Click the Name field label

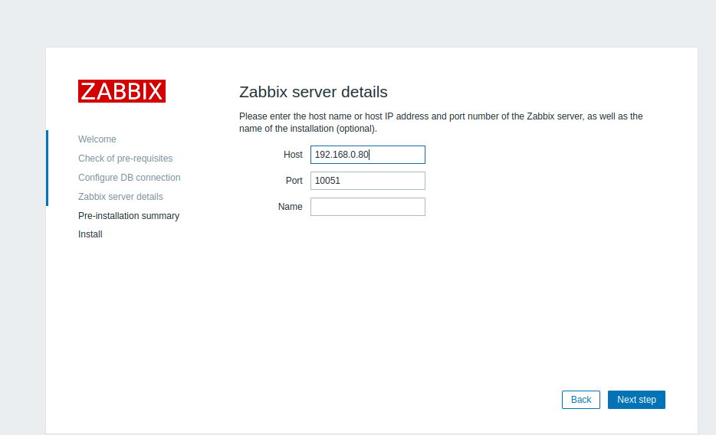290,207
